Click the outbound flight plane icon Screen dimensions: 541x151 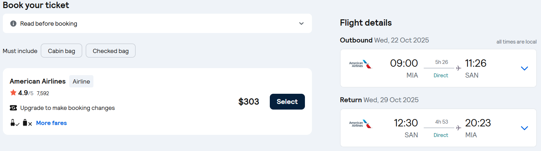(458, 68)
